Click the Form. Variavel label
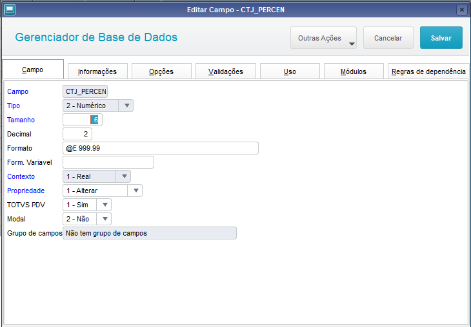Image resolution: width=471 pixels, height=327 pixels. coord(30,162)
